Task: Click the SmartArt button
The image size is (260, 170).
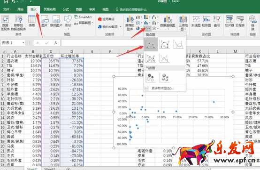Action: 83,17
